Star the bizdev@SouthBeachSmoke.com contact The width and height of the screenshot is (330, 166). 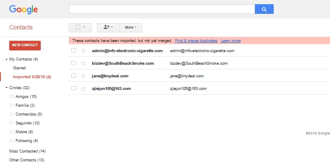(x=84, y=63)
